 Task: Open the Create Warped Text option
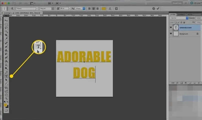point(110,8)
